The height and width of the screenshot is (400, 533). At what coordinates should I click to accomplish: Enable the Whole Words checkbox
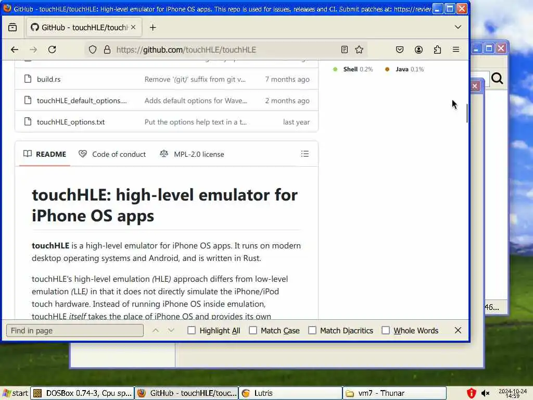[x=386, y=330]
